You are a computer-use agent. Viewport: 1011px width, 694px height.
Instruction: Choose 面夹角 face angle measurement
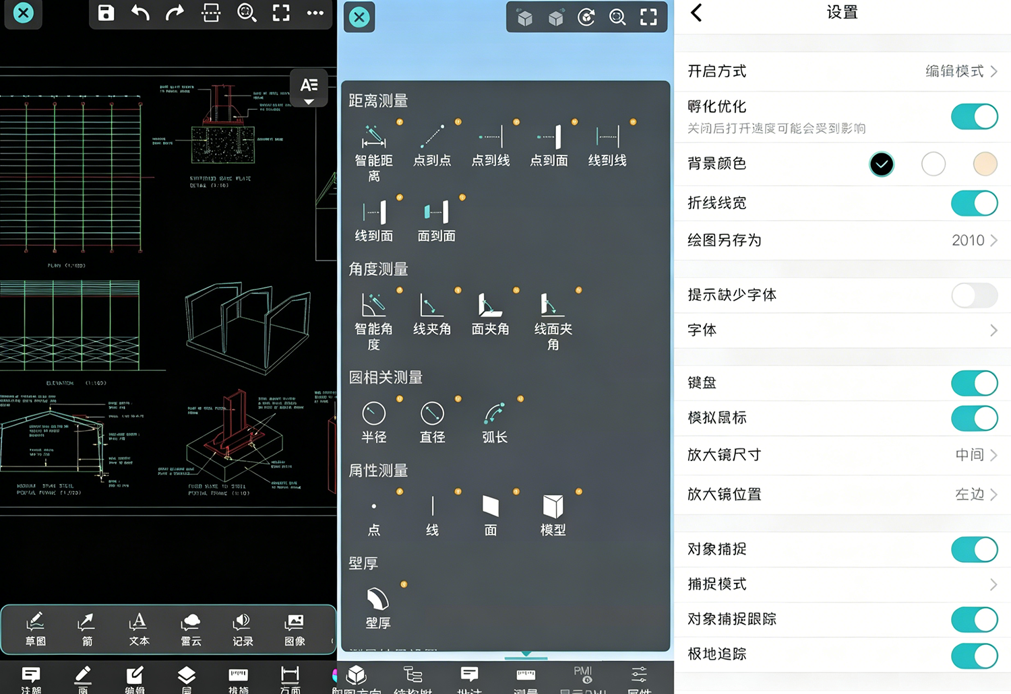491,314
